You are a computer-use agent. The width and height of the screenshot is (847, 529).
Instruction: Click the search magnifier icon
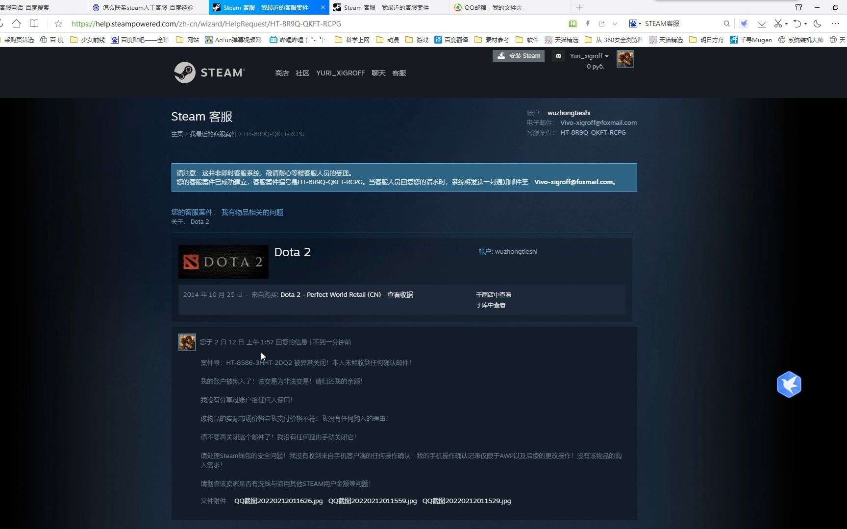(726, 24)
